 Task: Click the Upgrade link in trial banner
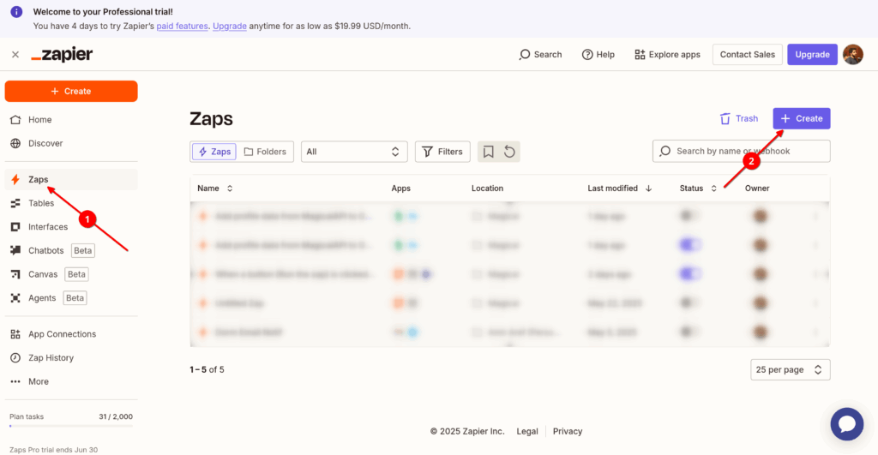click(x=230, y=26)
